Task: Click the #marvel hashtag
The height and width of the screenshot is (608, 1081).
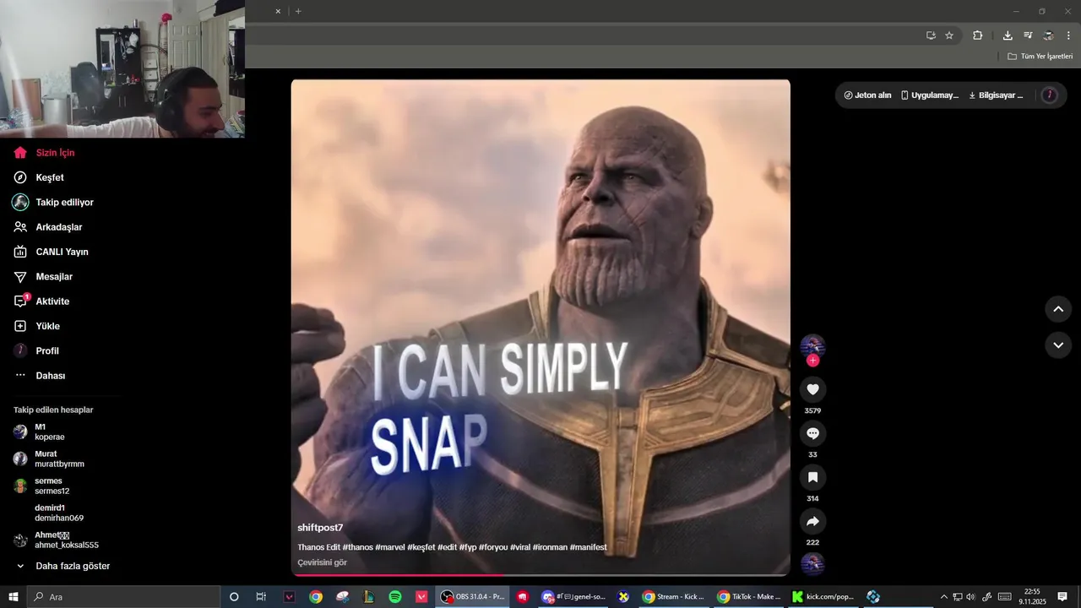Action: pyautogui.click(x=390, y=547)
